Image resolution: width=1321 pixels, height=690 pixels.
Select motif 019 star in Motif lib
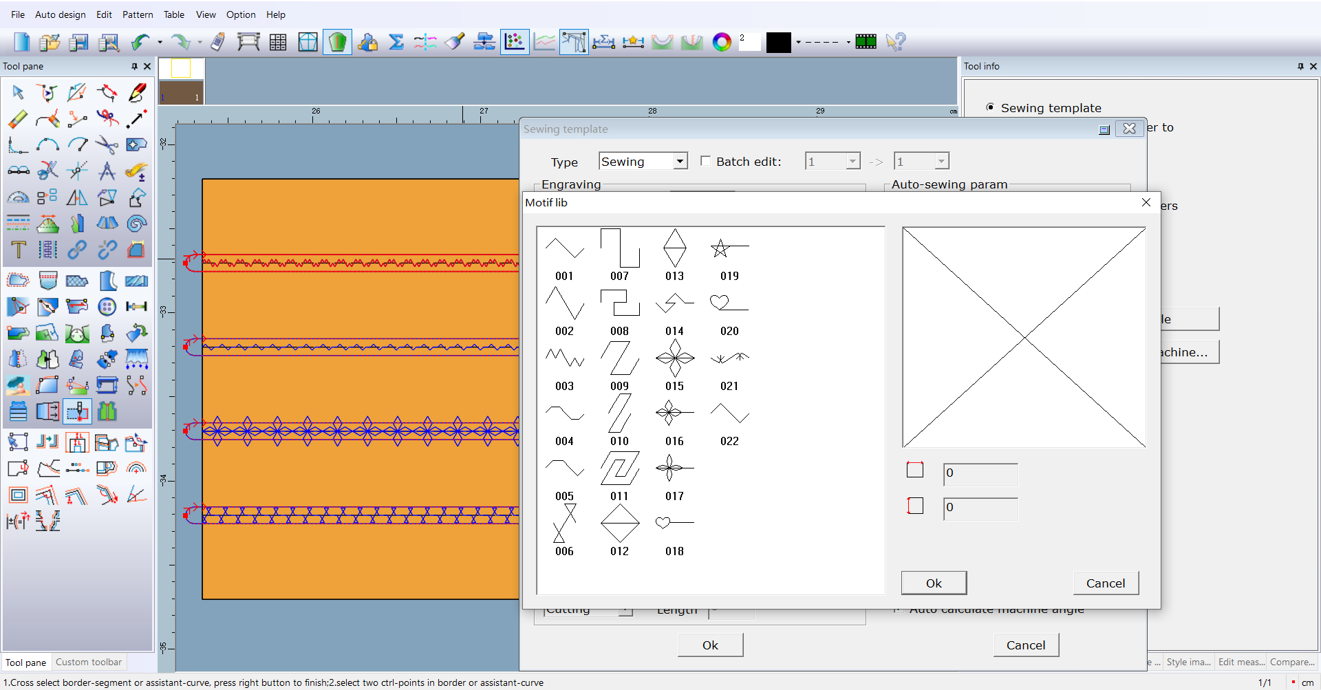pyautogui.click(x=729, y=256)
